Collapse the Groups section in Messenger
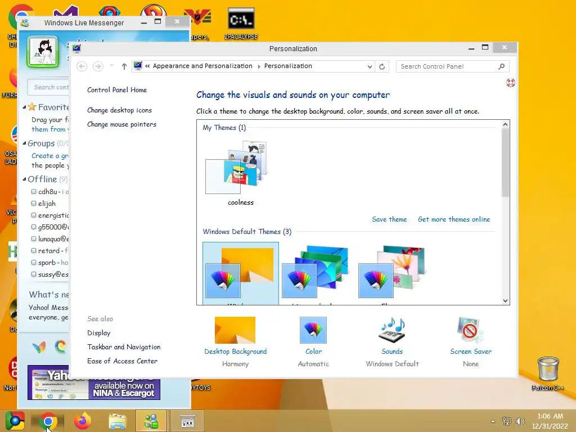Image resolution: width=576 pixels, height=432 pixels. (x=24, y=143)
